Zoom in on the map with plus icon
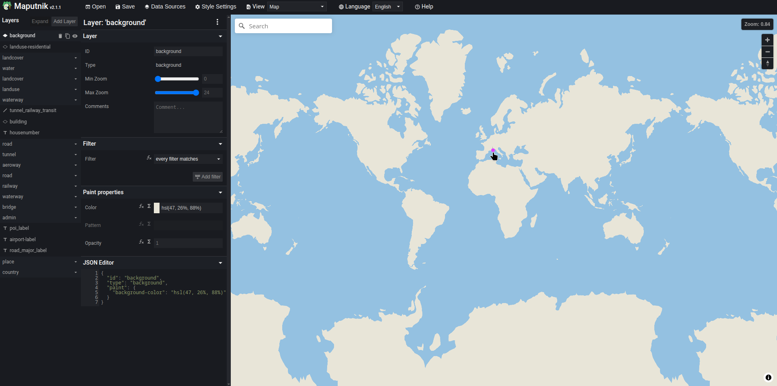This screenshot has height=386, width=777. [767, 40]
